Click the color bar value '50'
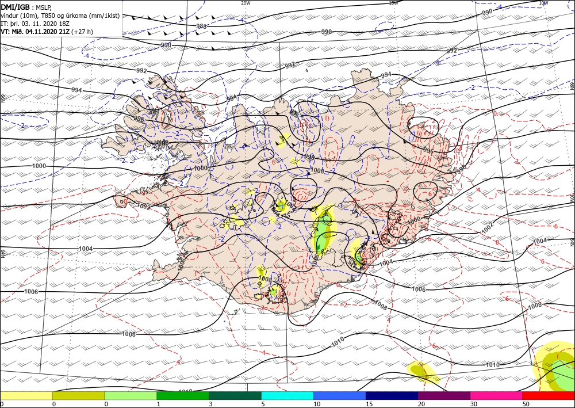 tap(526, 404)
